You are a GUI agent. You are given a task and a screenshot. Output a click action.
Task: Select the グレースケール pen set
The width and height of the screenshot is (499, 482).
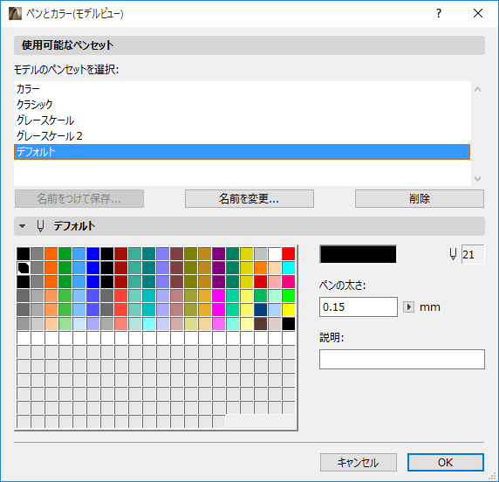(242, 120)
